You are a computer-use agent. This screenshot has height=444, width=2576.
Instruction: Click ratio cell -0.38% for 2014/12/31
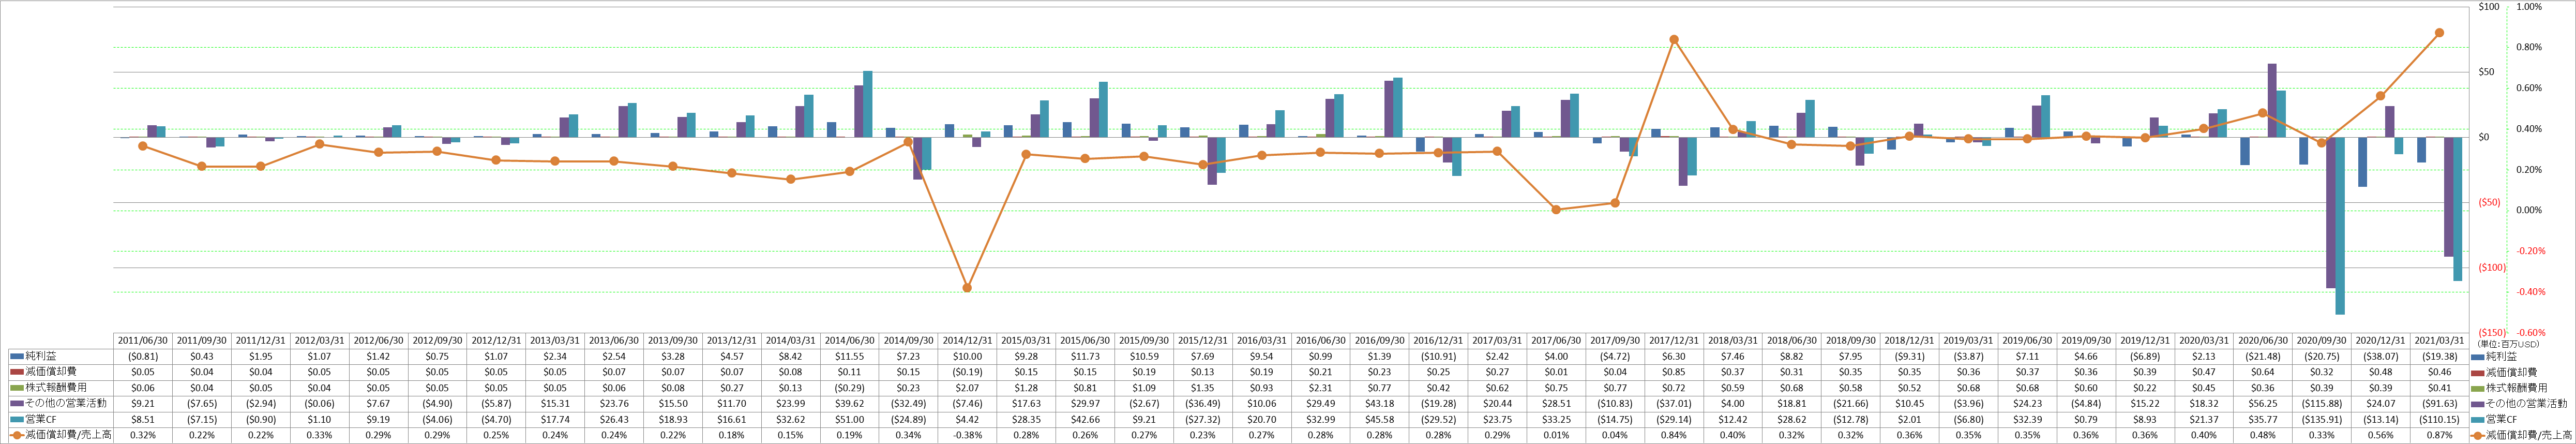(967, 435)
